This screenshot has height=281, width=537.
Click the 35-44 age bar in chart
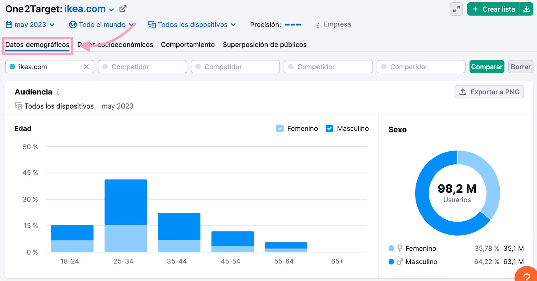click(179, 232)
